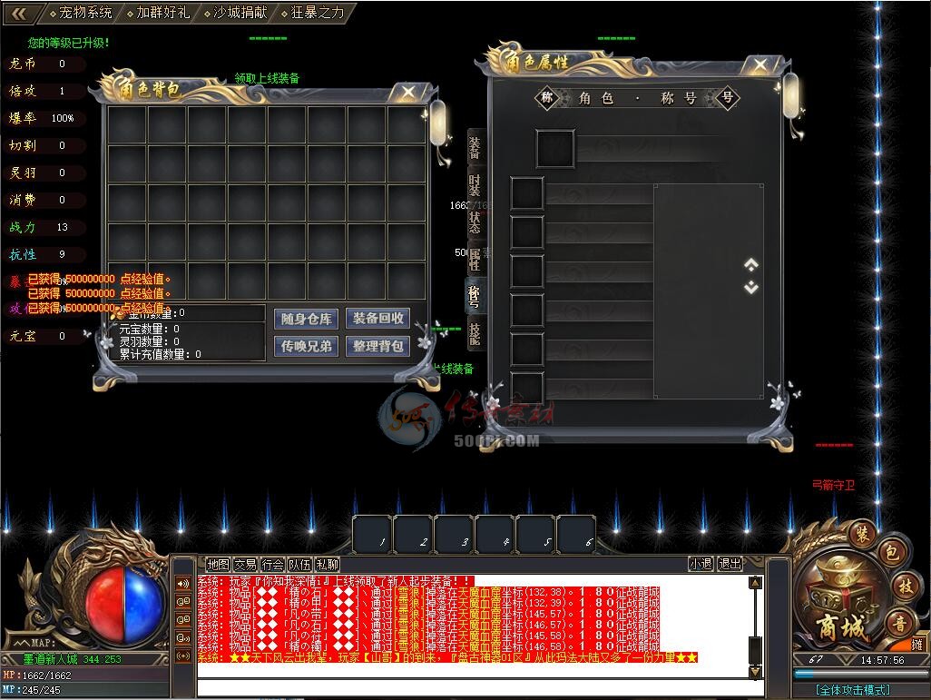Image resolution: width=931 pixels, height=700 pixels.
Task: Open the 装 equipment round button
Action: tap(861, 534)
